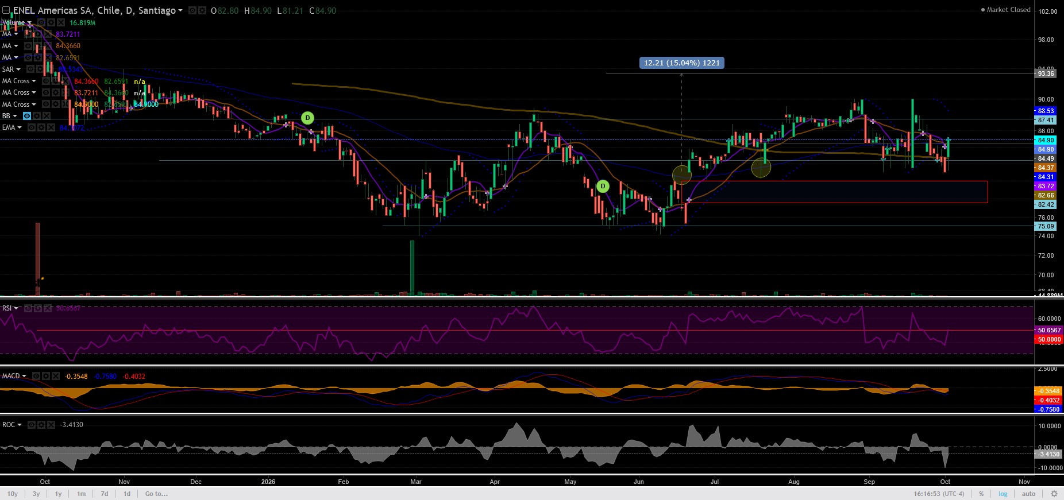1064x500 pixels.
Task: Open SAR indicator settings gear
Action: click(40, 69)
